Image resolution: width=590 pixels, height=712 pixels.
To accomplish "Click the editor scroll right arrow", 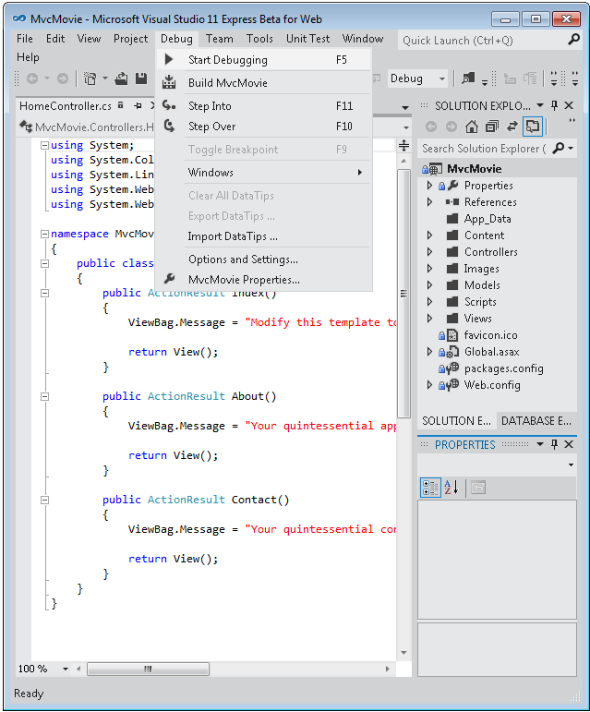I will click(x=387, y=669).
